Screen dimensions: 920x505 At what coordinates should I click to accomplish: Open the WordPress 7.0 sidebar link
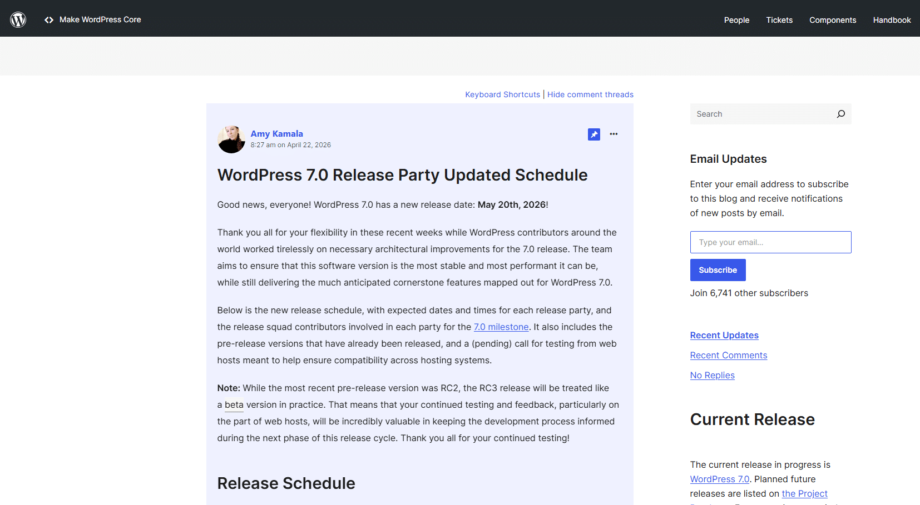[720, 479]
